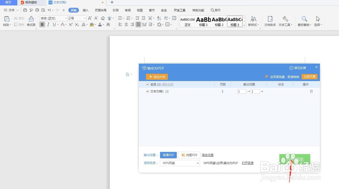339x189 pixels.
Task: Center align the text
Action: pos(126,24)
